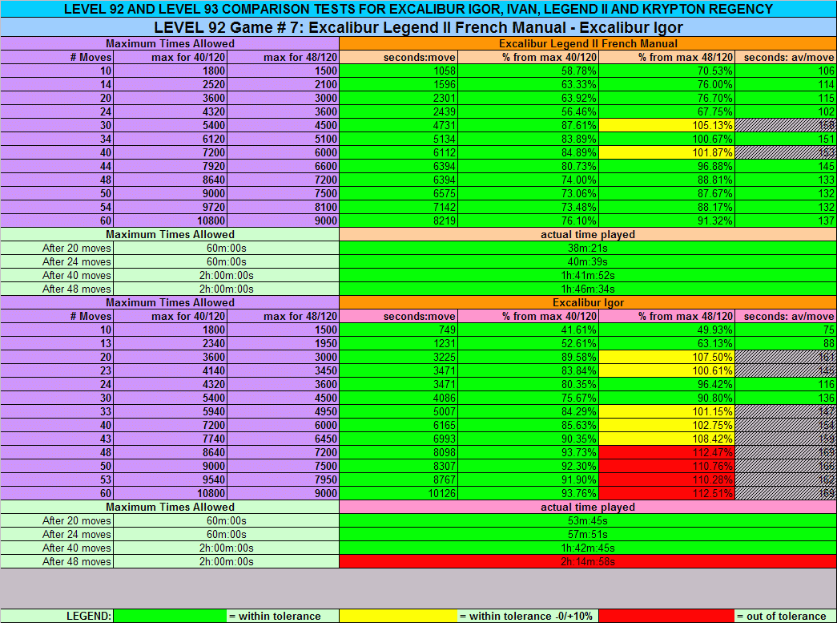
Task: Click the red 112.51% cell
Action: point(666,493)
